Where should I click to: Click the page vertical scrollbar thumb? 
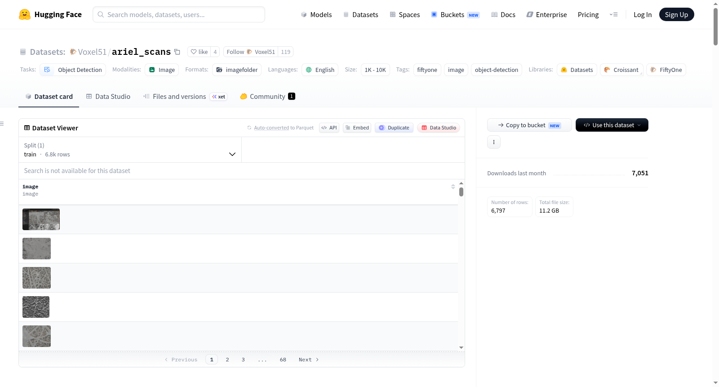[715, 27]
